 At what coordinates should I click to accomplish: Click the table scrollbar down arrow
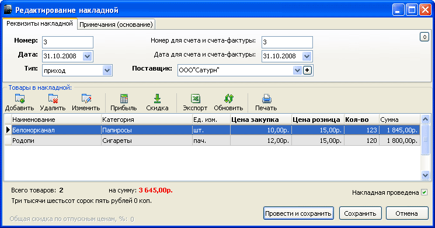(425, 175)
